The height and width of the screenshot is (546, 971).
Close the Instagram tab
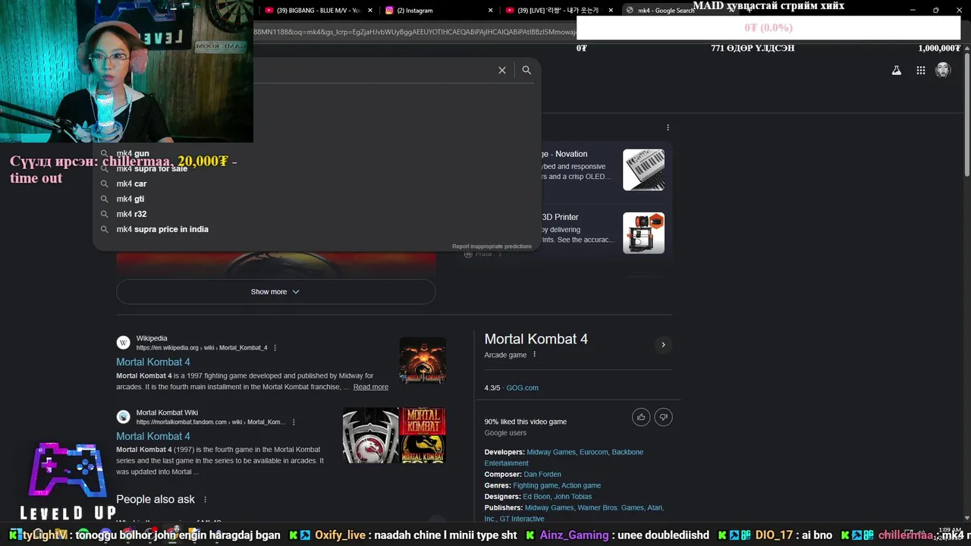[x=490, y=11]
